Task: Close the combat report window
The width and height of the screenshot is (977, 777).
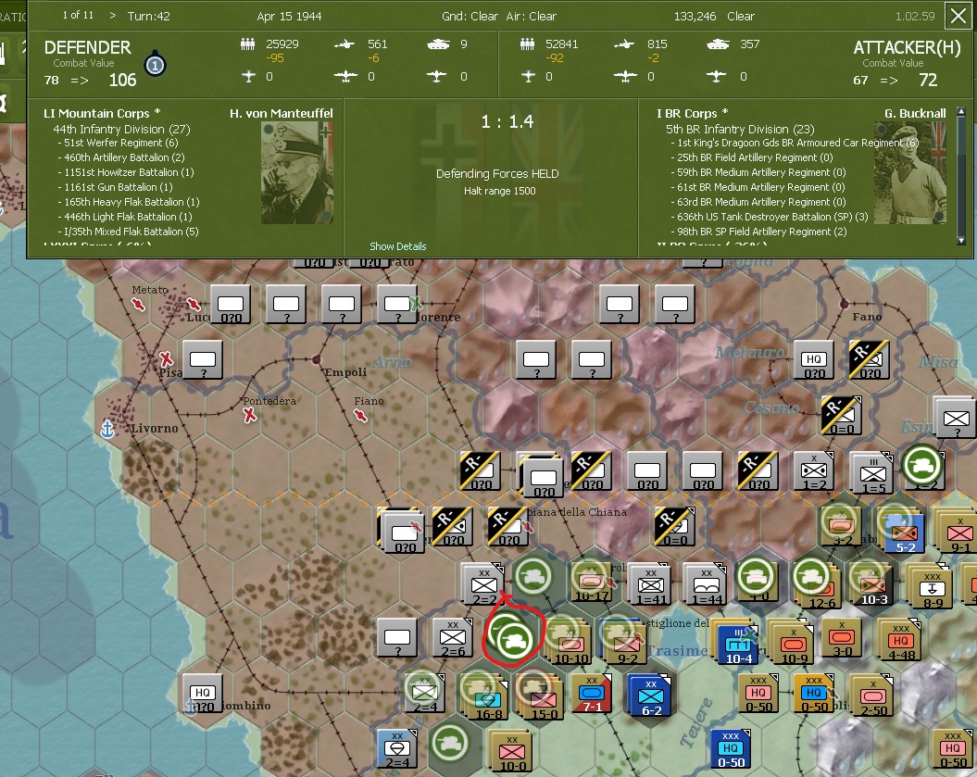Action: 958,16
